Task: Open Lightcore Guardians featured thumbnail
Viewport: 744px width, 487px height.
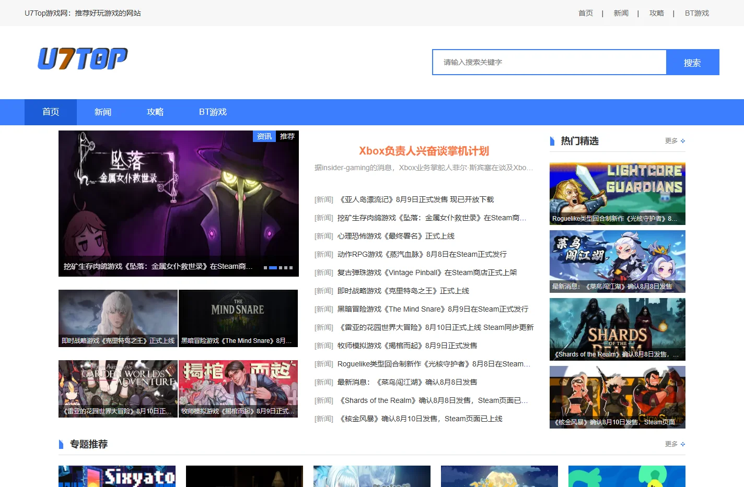Action: [x=618, y=194]
